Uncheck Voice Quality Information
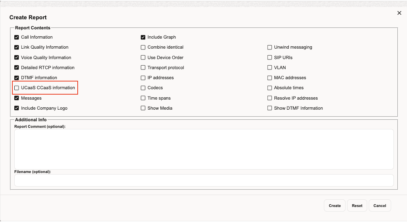Image resolution: width=407 pixels, height=224 pixels. [17, 57]
